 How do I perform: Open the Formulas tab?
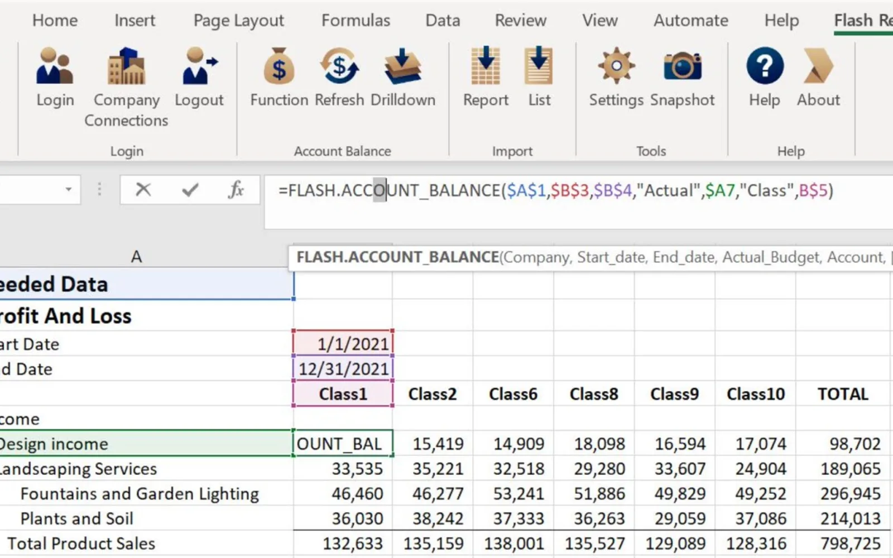356,20
